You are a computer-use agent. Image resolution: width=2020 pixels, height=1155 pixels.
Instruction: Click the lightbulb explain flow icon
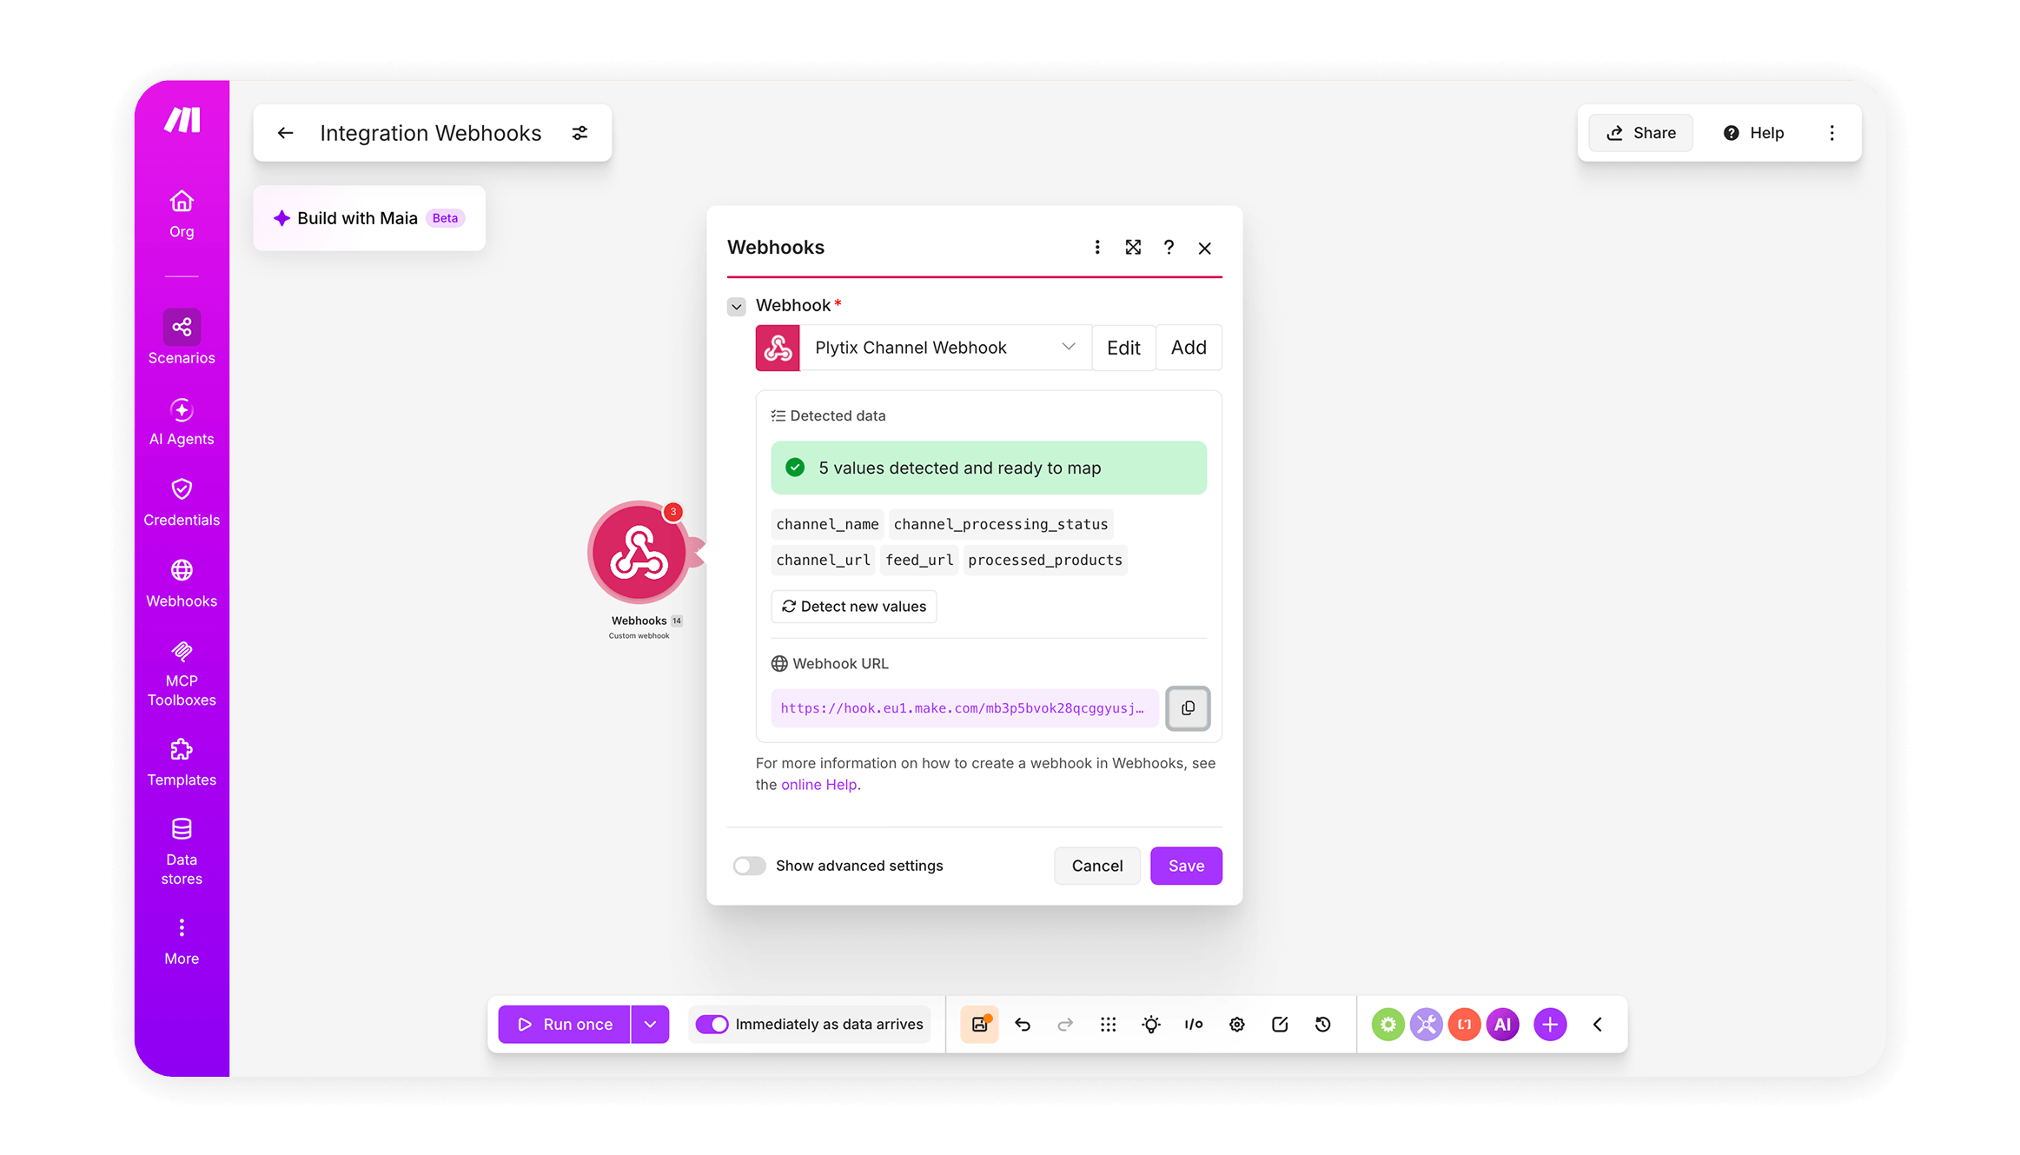click(x=1151, y=1025)
